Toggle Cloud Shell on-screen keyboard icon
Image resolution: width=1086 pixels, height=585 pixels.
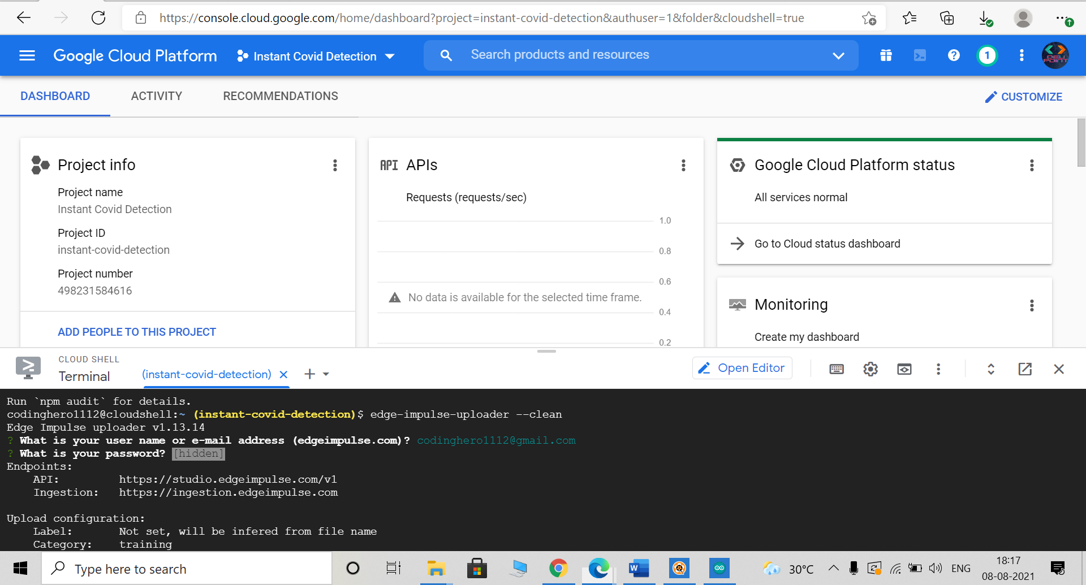point(837,369)
